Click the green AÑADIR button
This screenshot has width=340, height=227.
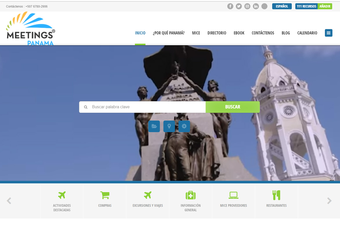click(x=325, y=6)
